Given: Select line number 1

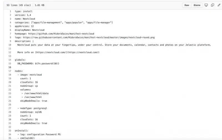Looking at the screenshot, I should pos(10,11).
